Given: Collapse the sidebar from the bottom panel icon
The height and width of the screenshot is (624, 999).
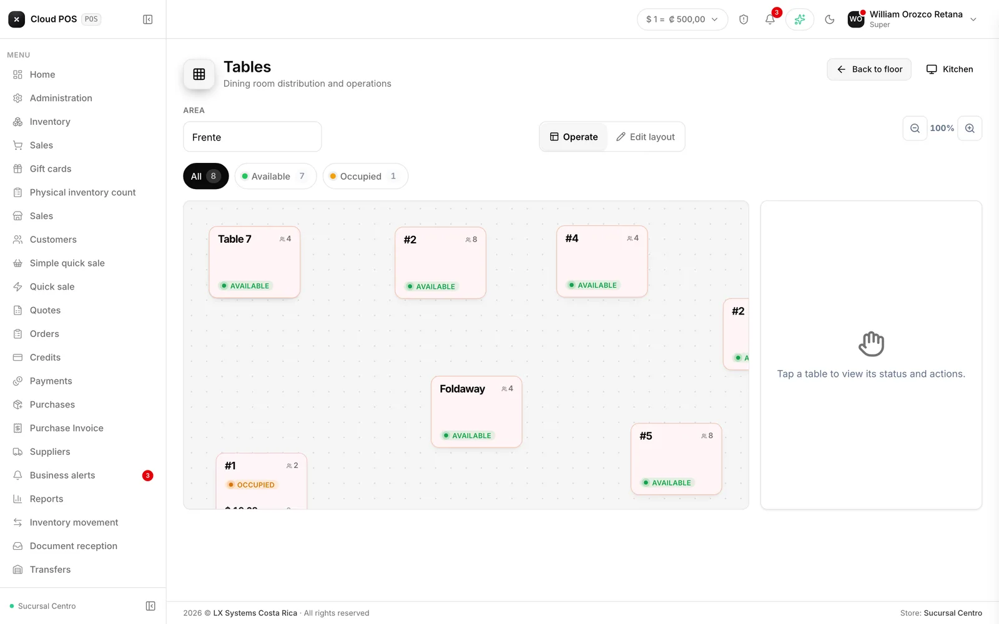Looking at the screenshot, I should pyautogui.click(x=150, y=606).
